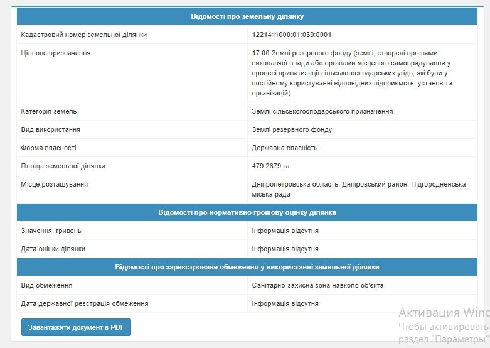Click the "Санітарно-захисна зона навколо об'єкта" value
490x348 pixels.
(317, 286)
